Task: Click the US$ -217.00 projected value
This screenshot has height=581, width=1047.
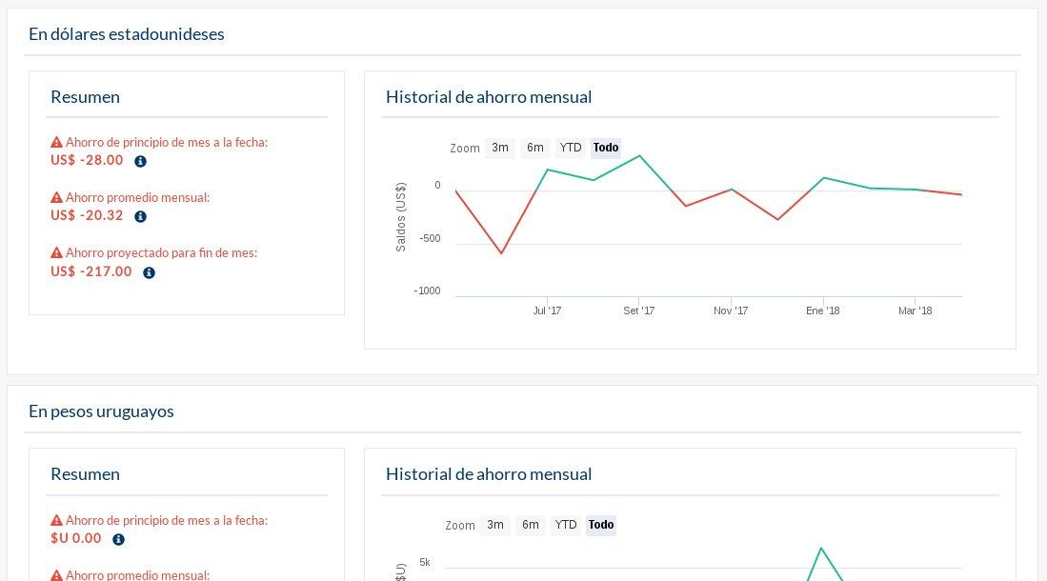Action: (91, 271)
